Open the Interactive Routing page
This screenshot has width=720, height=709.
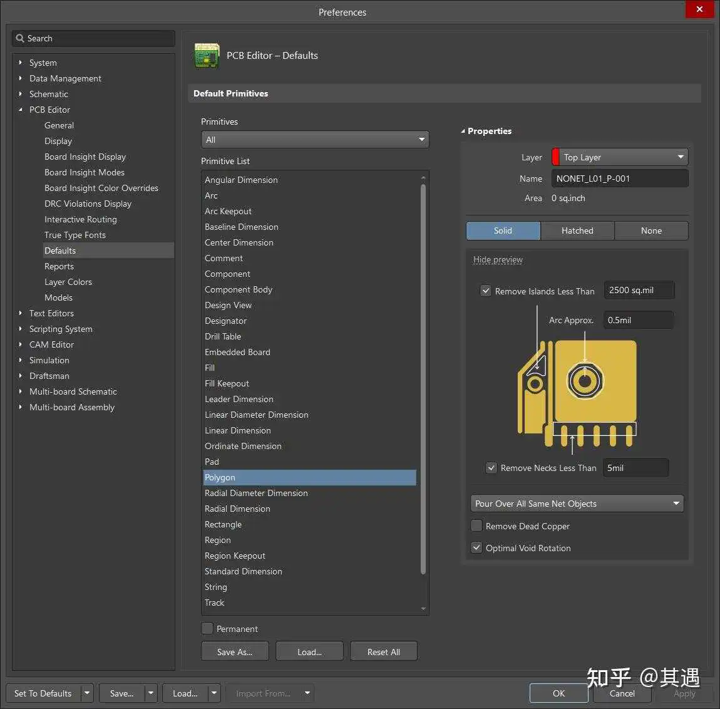click(80, 219)
